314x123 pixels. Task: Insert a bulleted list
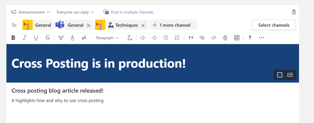[x=166, y=38]
